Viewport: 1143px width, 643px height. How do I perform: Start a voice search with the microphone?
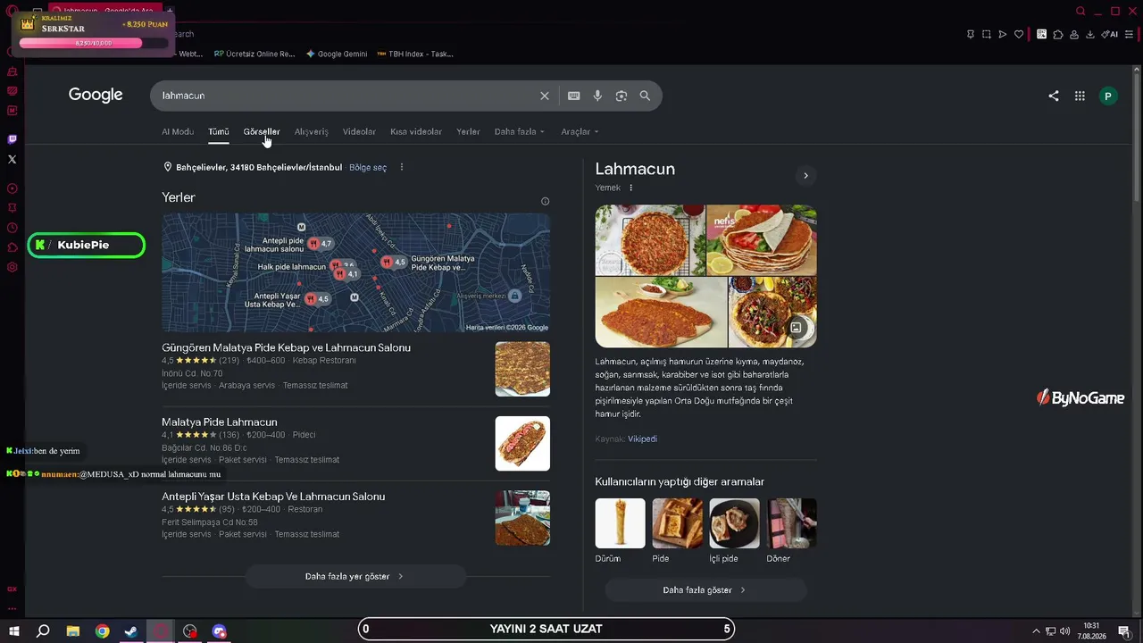pos(597,96)
